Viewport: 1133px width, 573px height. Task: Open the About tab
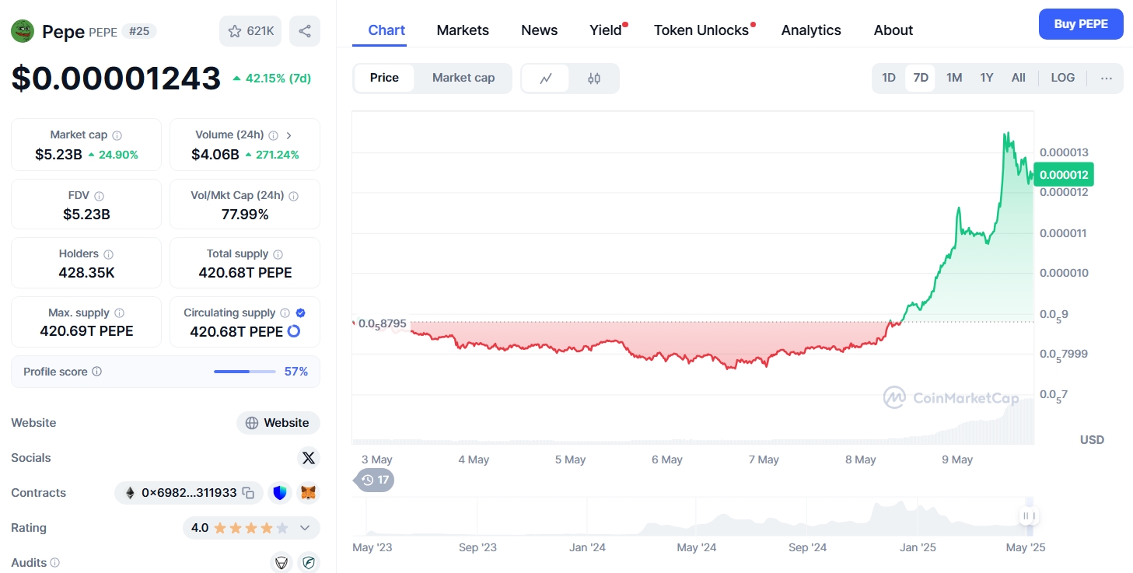tap(893, 30)
